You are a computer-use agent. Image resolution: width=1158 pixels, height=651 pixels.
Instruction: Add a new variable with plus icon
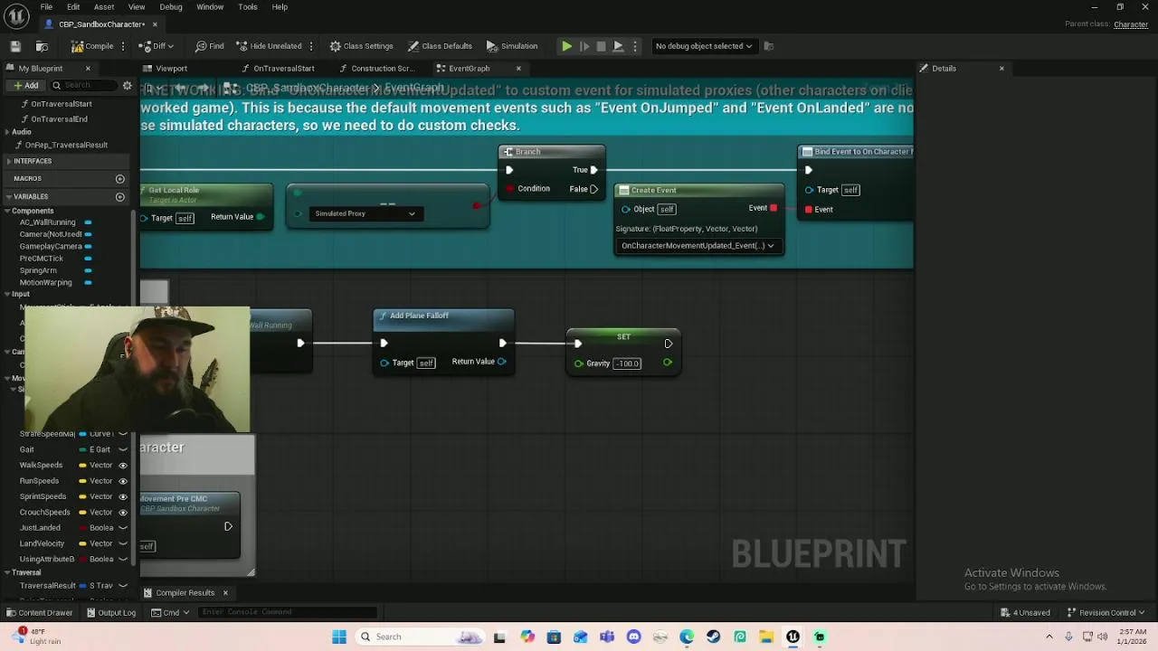(x=119, y=196)
